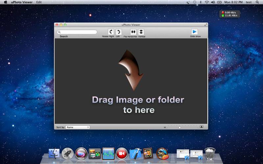The width and height of the screenshot is (263, 164).
Task: Open Spotlight search in the menu bar
Action: point(257,2)
